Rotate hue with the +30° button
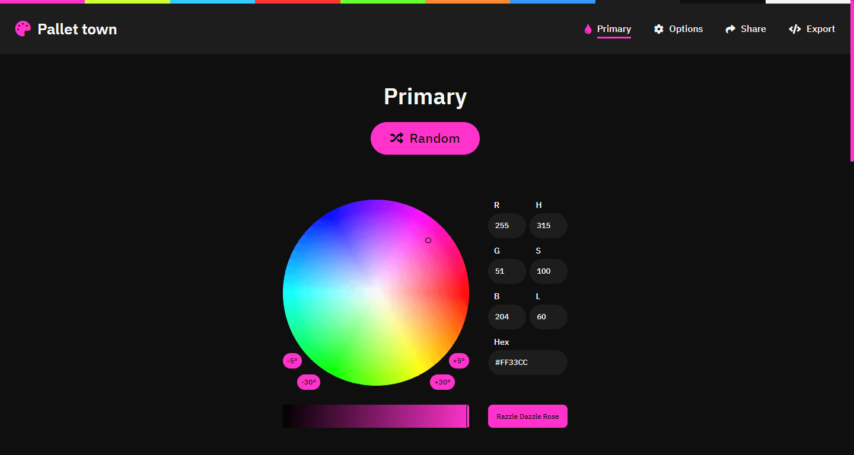Viewport: 854px width, 455px height. pyautogui.click(x=442, y=382)
